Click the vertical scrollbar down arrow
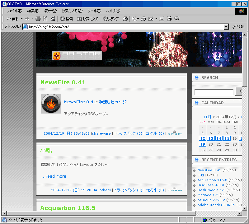Screen dimensions: 249x224 [245, 208]
